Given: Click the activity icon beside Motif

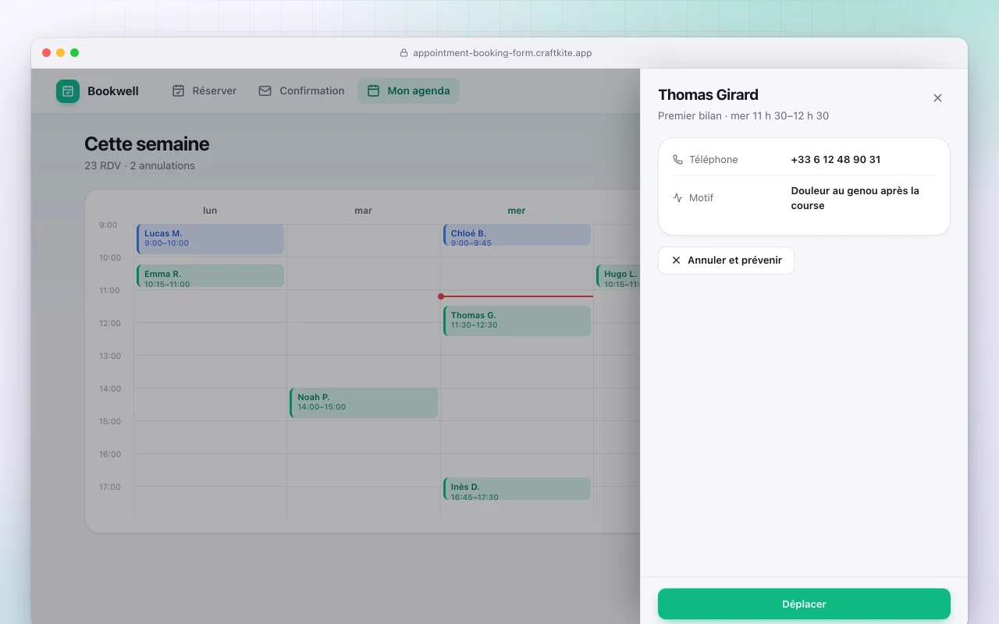Looking at the screenshot, I should pyautogui.click(x=677, y=198).
